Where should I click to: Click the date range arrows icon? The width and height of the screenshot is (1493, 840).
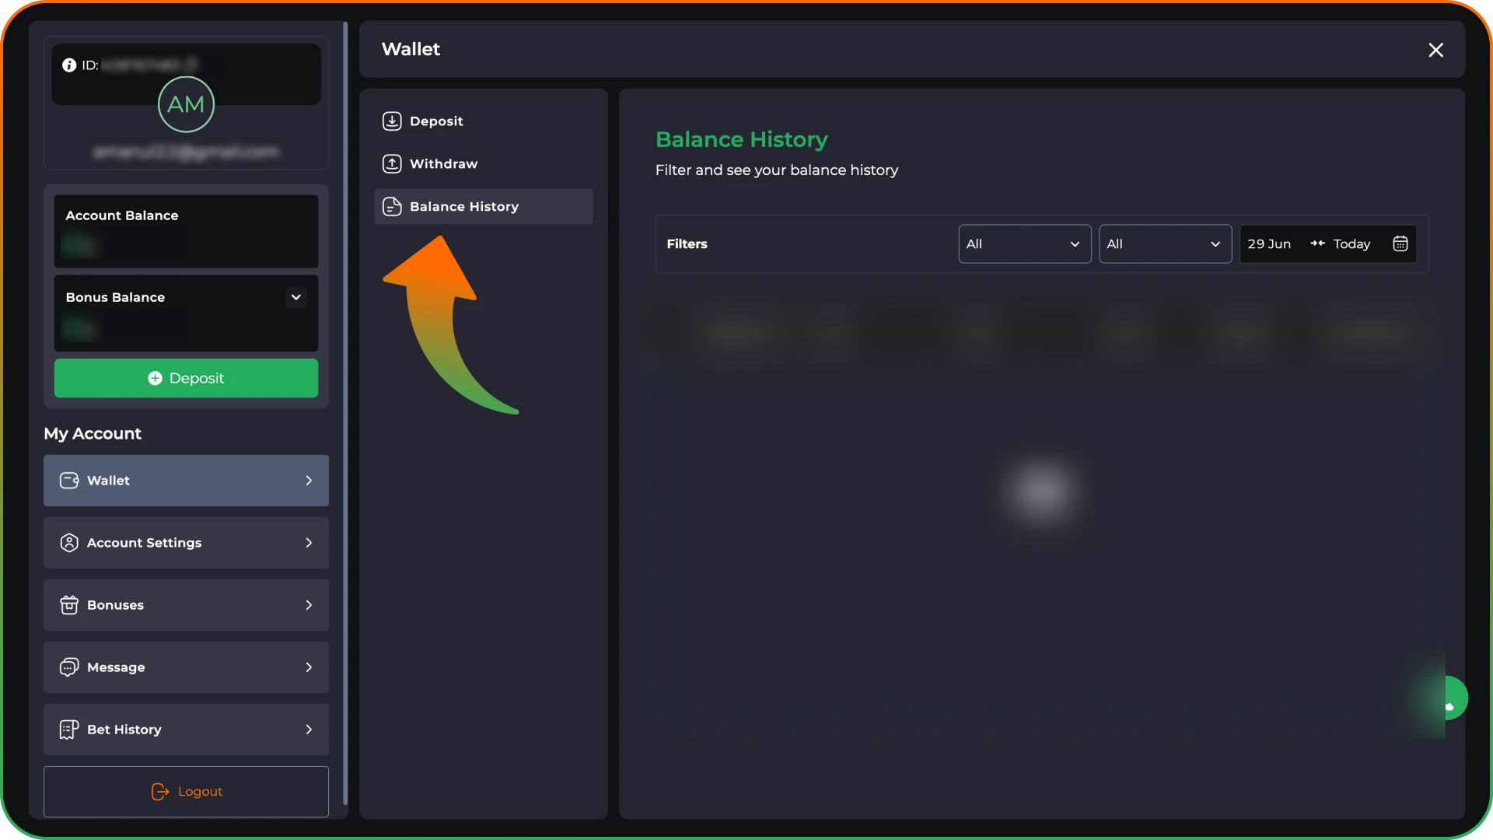1317,244
